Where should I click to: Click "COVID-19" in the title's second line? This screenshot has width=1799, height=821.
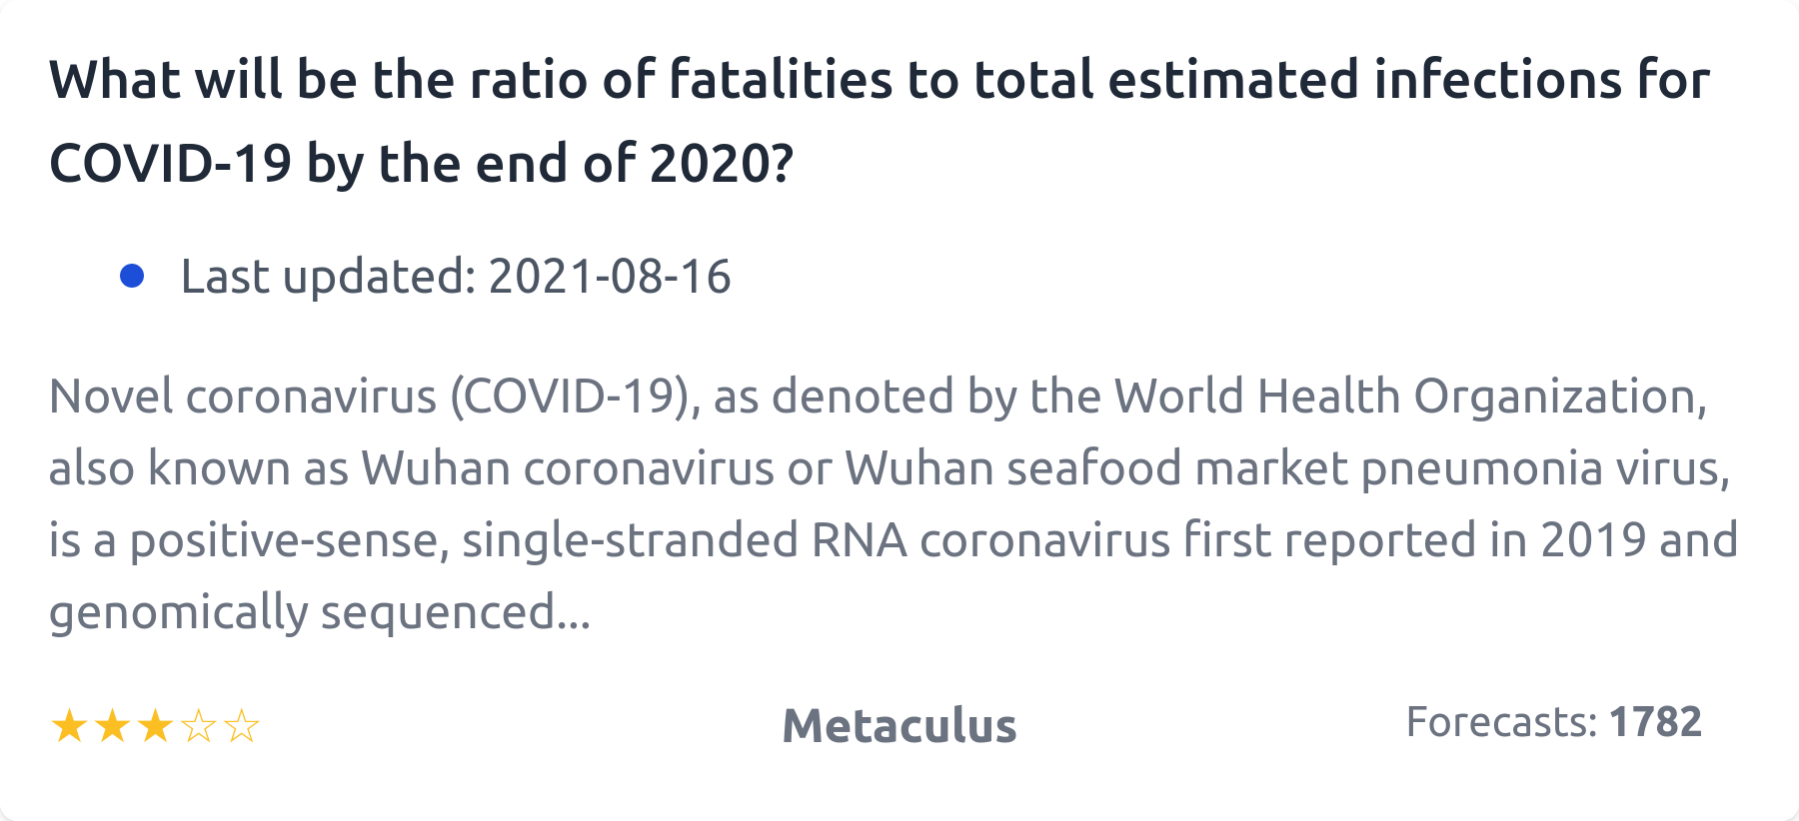click(x=170, y=163)
